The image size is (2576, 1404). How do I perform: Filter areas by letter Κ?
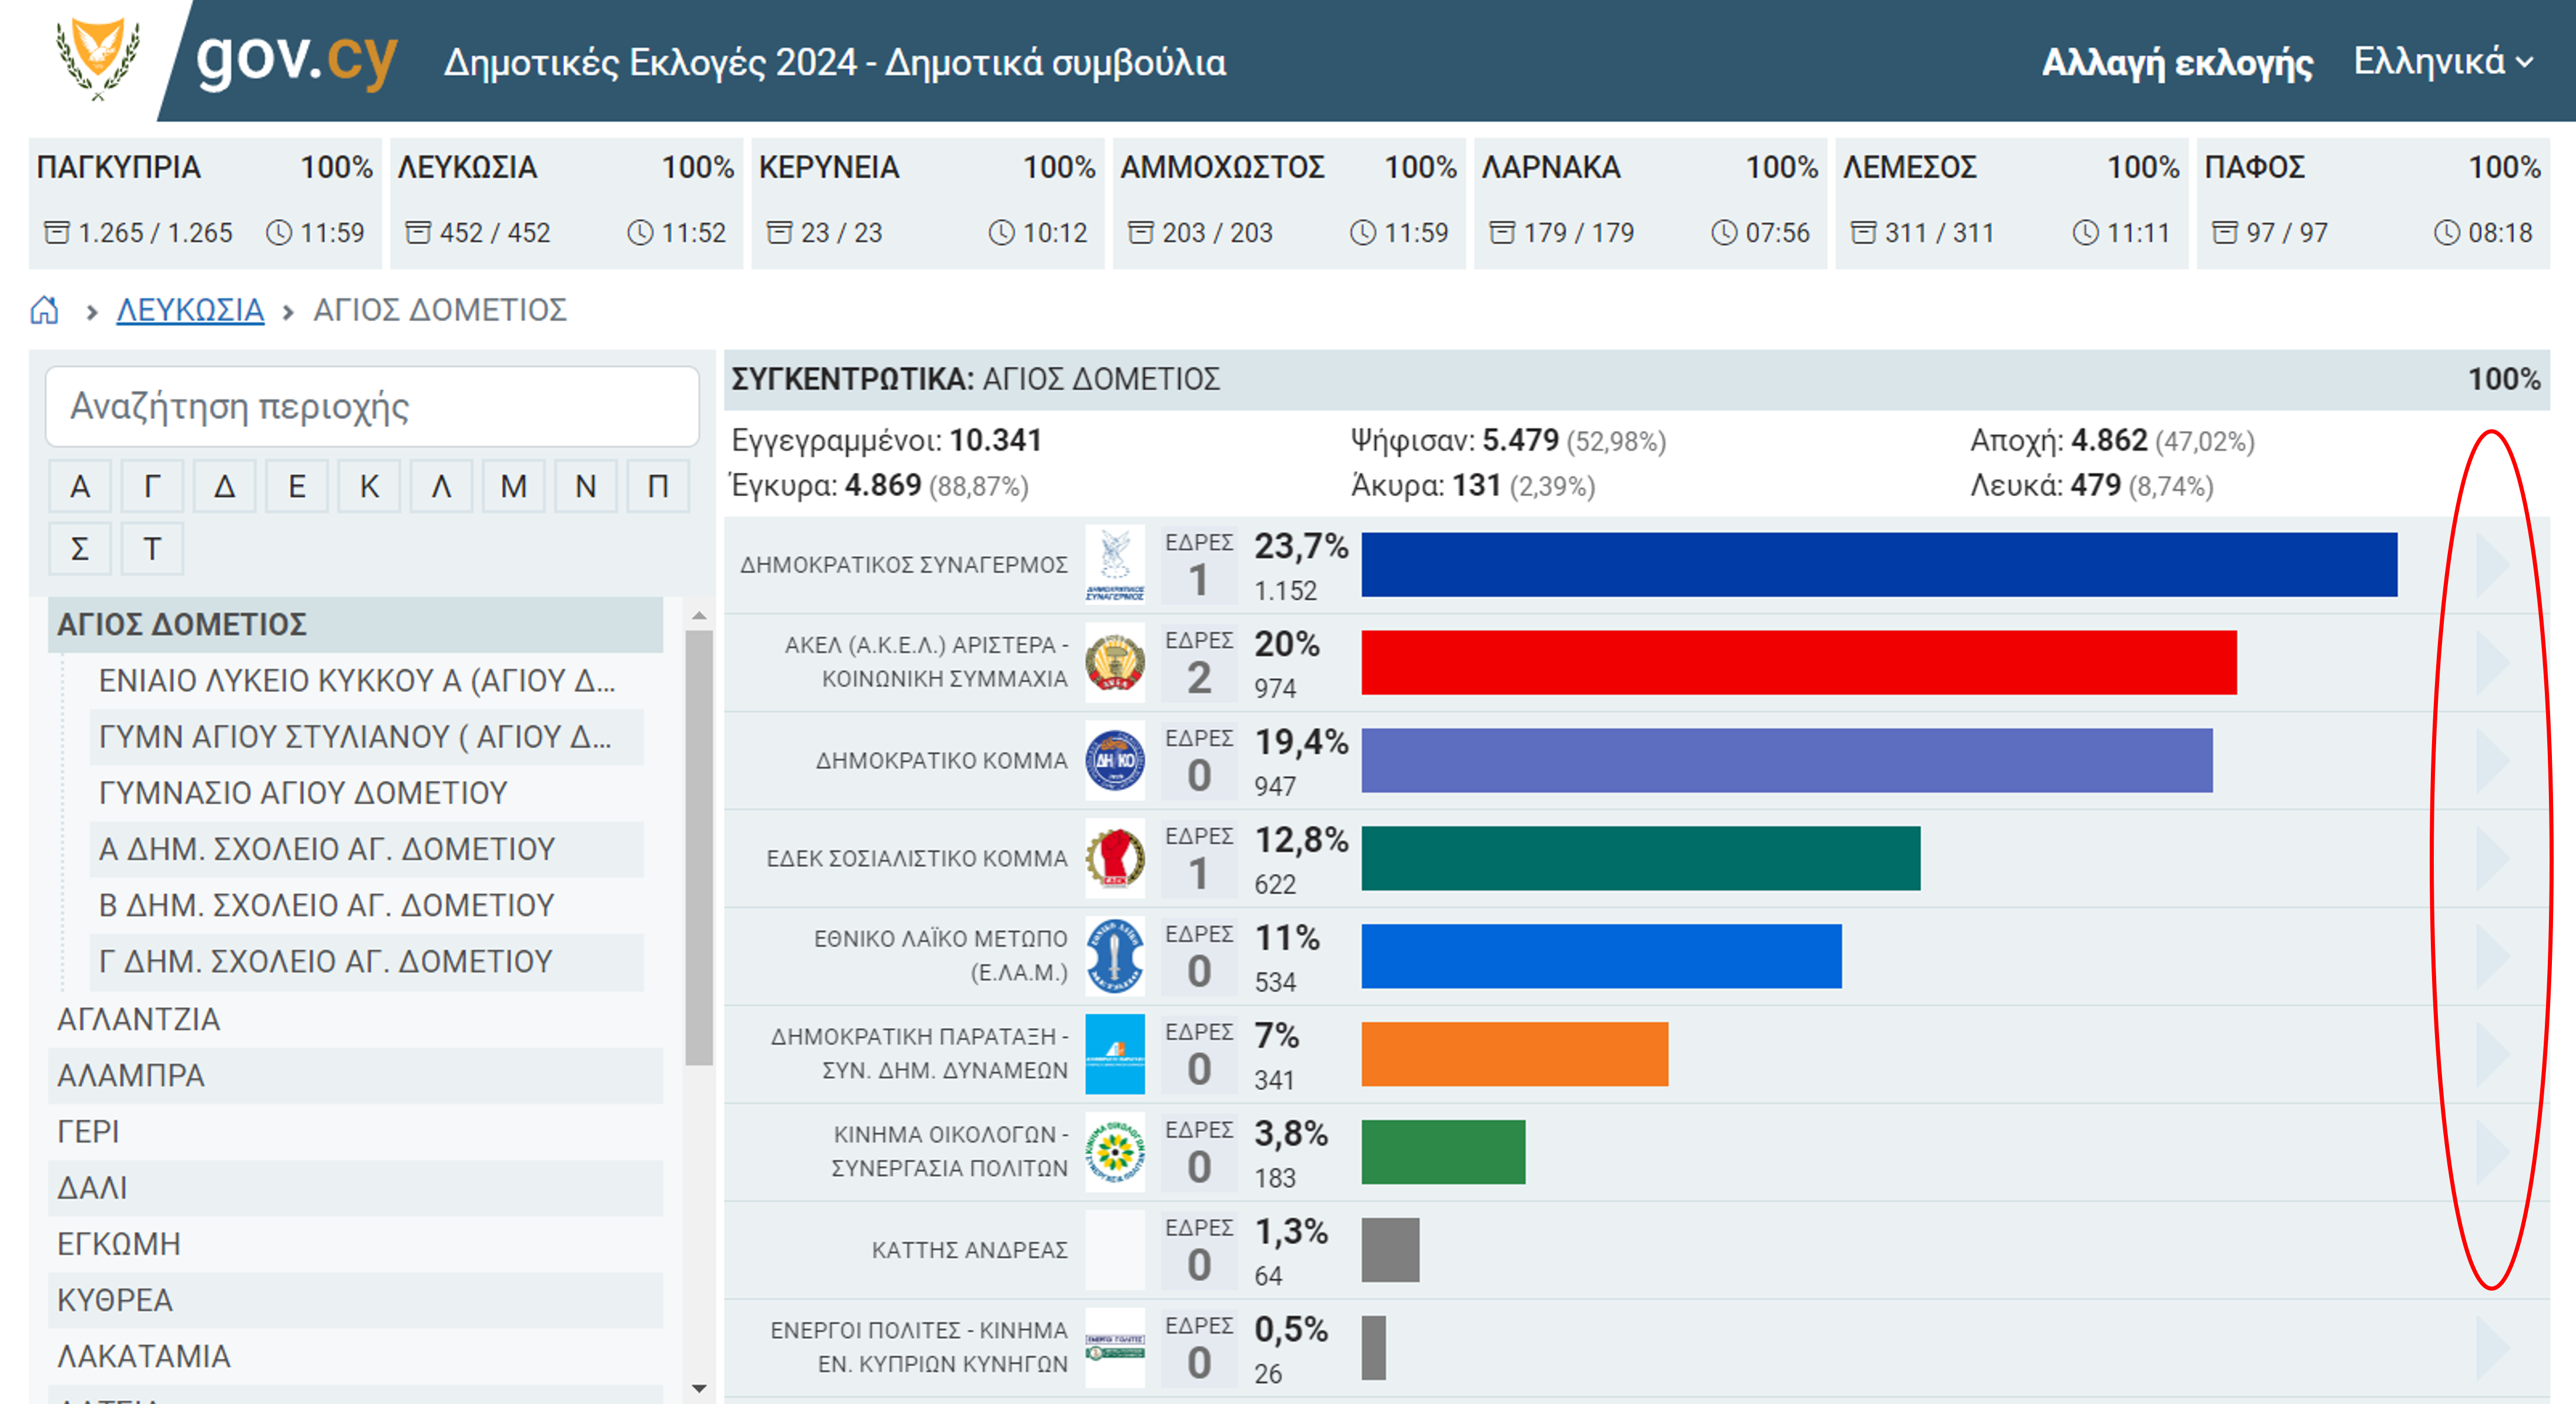tap(369, 487)
